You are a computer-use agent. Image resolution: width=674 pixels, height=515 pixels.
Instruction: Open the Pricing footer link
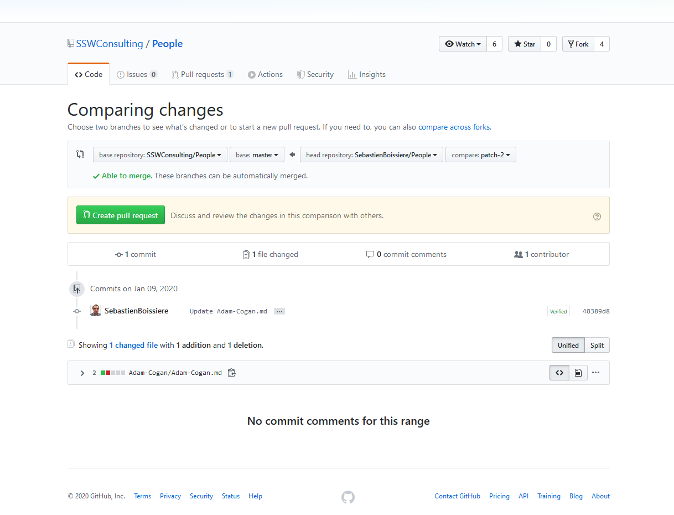[499, 496]
